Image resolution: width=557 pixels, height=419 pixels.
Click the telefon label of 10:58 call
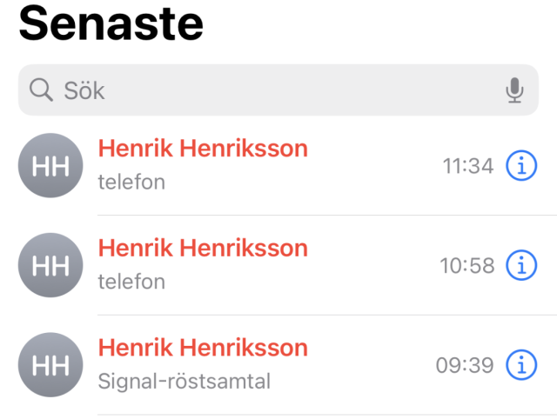(131, 283)
